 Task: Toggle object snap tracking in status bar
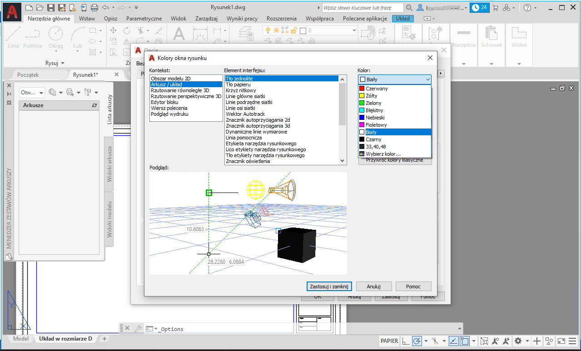pos(453,341)
